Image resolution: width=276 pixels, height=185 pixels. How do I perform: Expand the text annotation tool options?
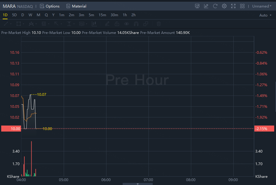point(87,24)
